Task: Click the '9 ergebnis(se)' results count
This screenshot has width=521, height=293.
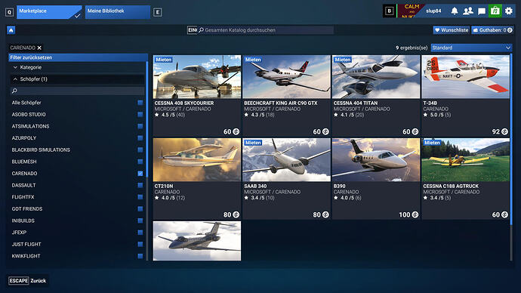Action: [x=412, y=48]
